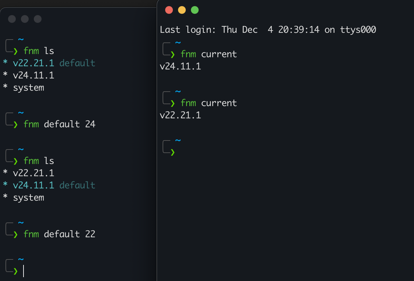
Task: Click the 'v22.21.1' output in right terminal
Action: click(x=180, y=115)
